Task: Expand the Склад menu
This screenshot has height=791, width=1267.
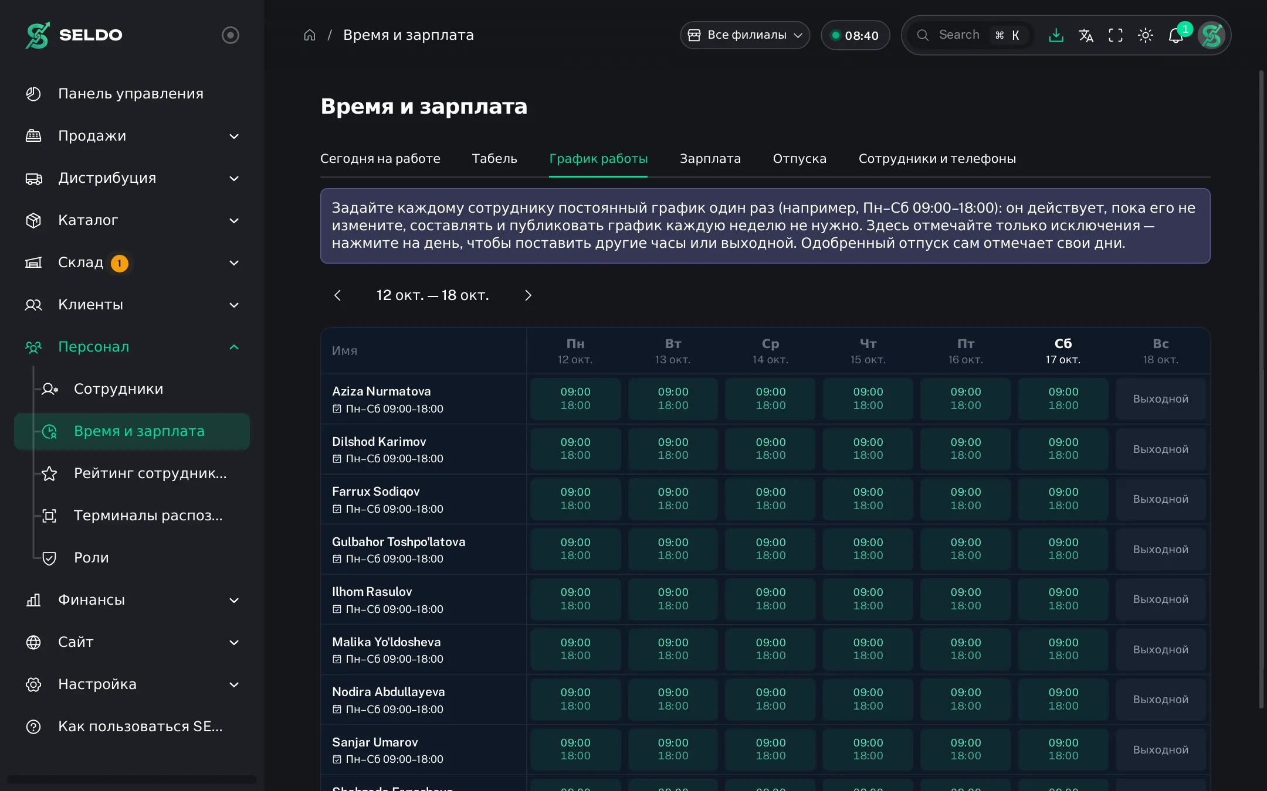Action: pos(132,262)
